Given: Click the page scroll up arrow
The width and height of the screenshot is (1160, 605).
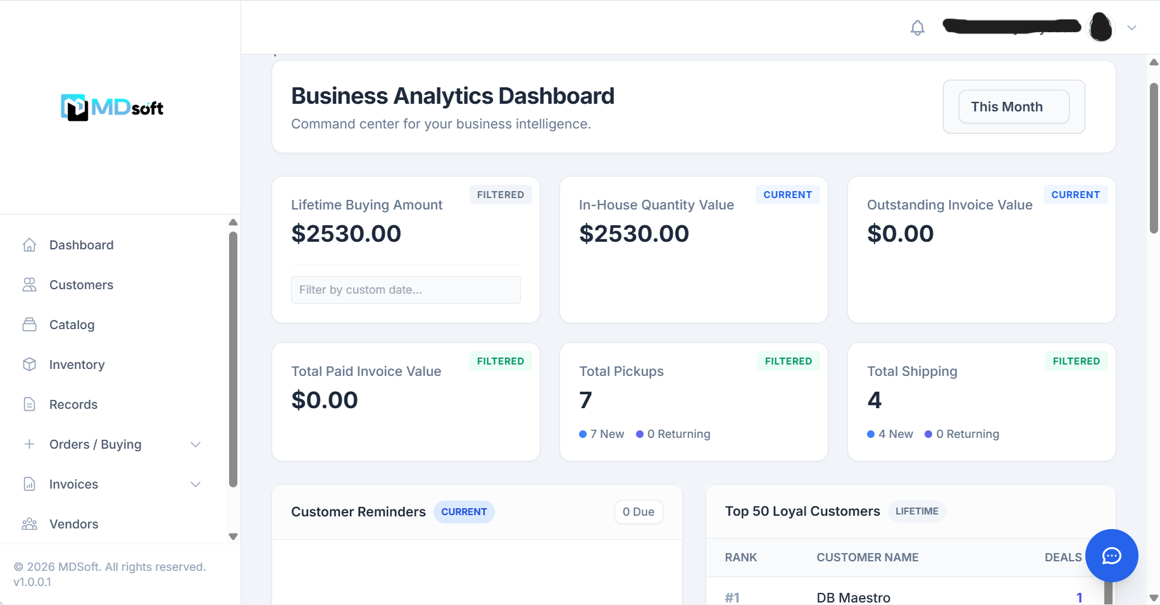Looking at the screenshot, I should pyautogui.click(x=1154, y=62).
